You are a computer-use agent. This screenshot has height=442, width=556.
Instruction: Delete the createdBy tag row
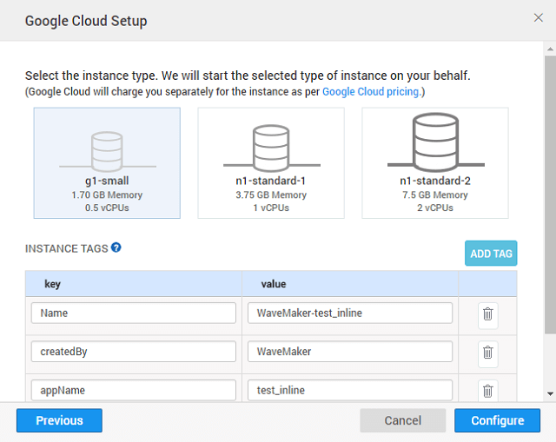(x=487, y=352)
